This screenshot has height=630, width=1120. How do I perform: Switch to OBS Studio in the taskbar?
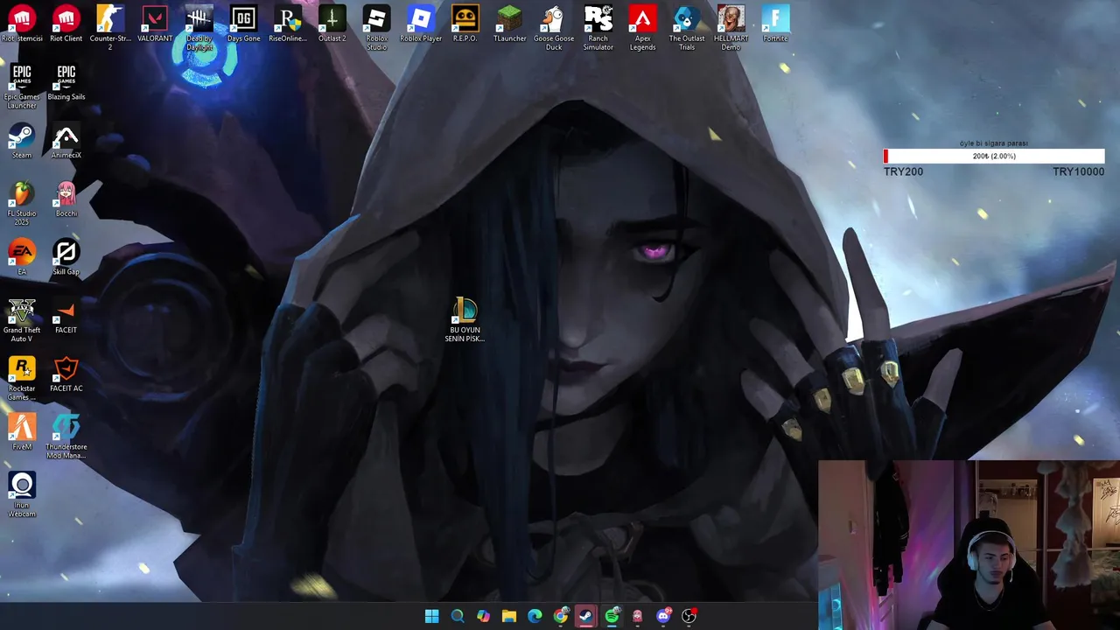[689, 616]
